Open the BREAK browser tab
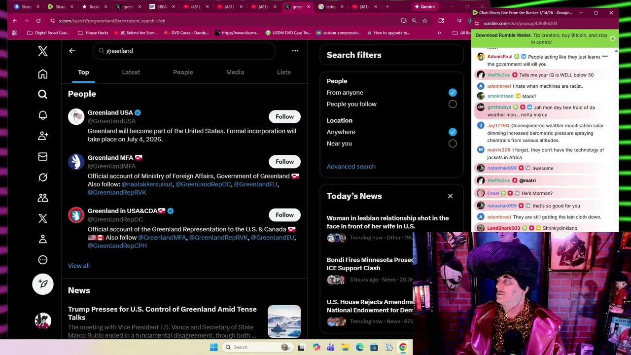Screen dimensions: 631x355 tap(162, 7)
